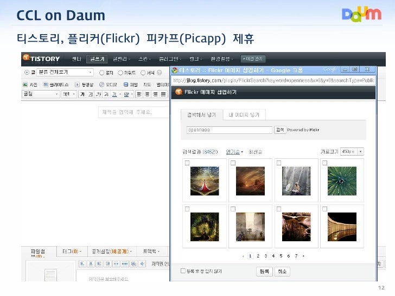Image resolution: width=395 pixels, height=296 pixels.
Task: Click fourth image alignment icon in attachment bar
Action: tap(108, 264)
